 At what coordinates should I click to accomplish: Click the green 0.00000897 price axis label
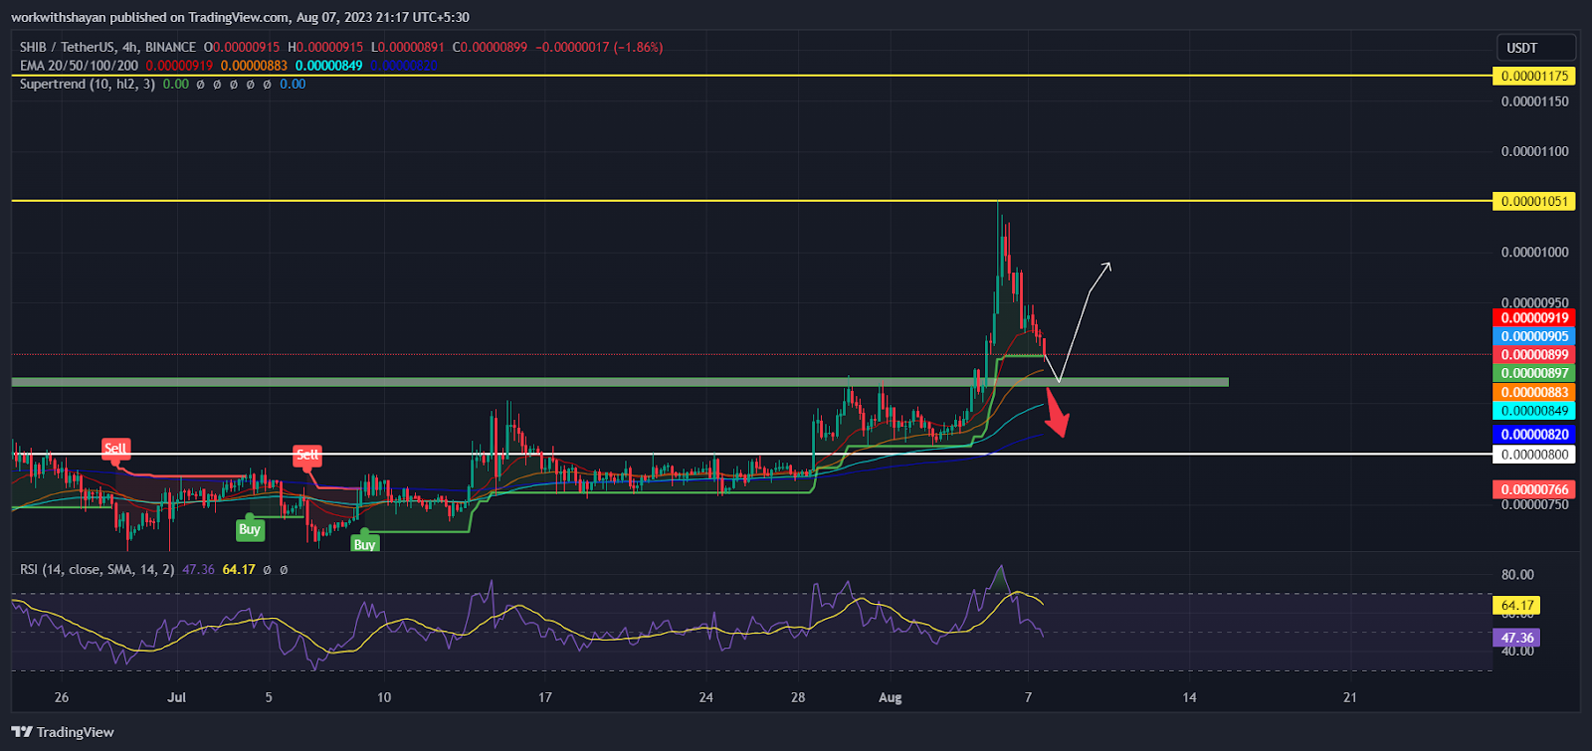pos(1534,373)
